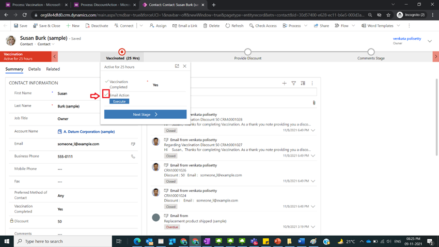Switch to Process: DiscountAction browser tab
The height and width of the screenshot is (247, 439).
pyautogui.click(x=104, y=5)
